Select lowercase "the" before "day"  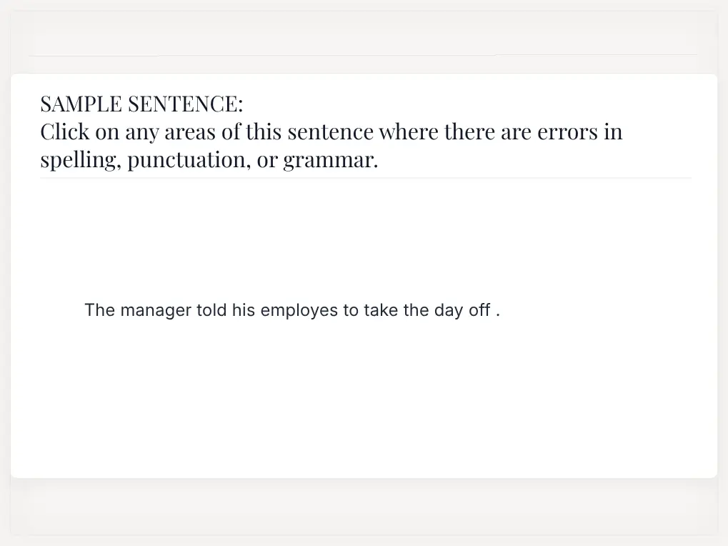(416, 309)
